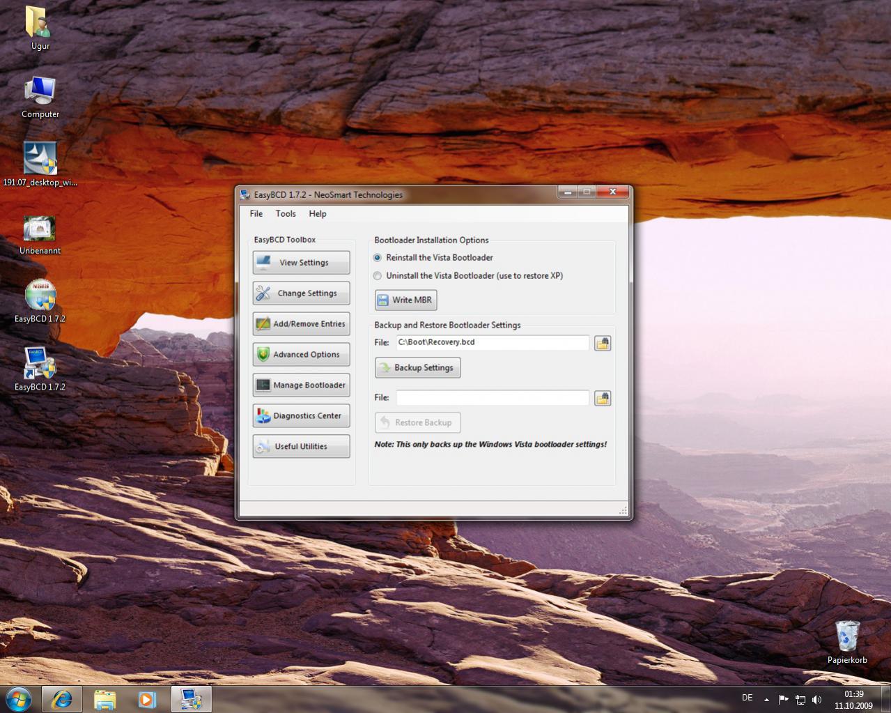The image size is (891, 713).
Task: Select the Papierkorb recycle bin icon
Action: [847, 641]
